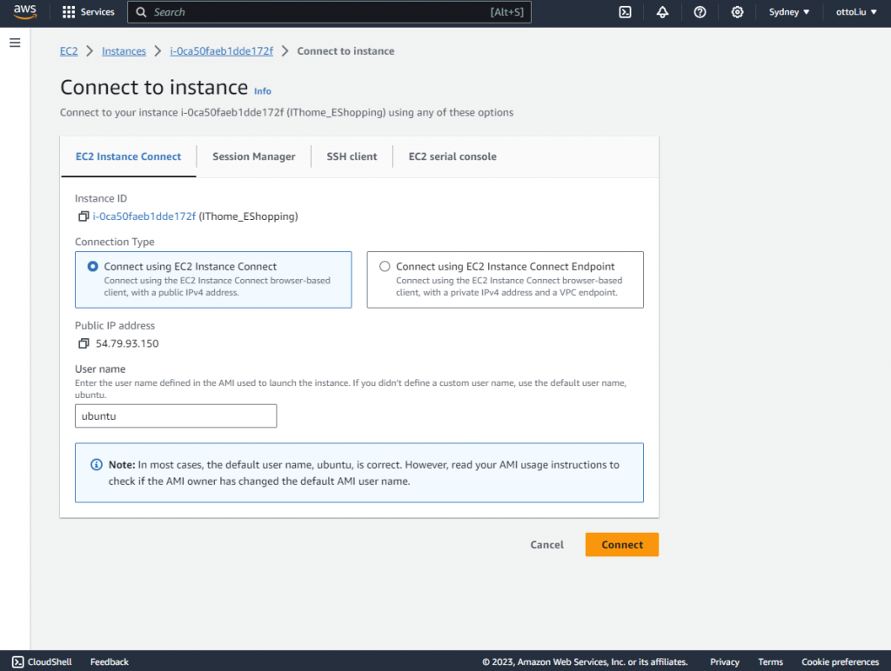
Task: Click the 'Connect to instance' breadcrumb text
Action: 345,51
